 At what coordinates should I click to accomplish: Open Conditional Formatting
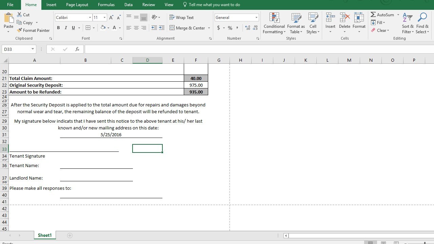tap(274, 23)
